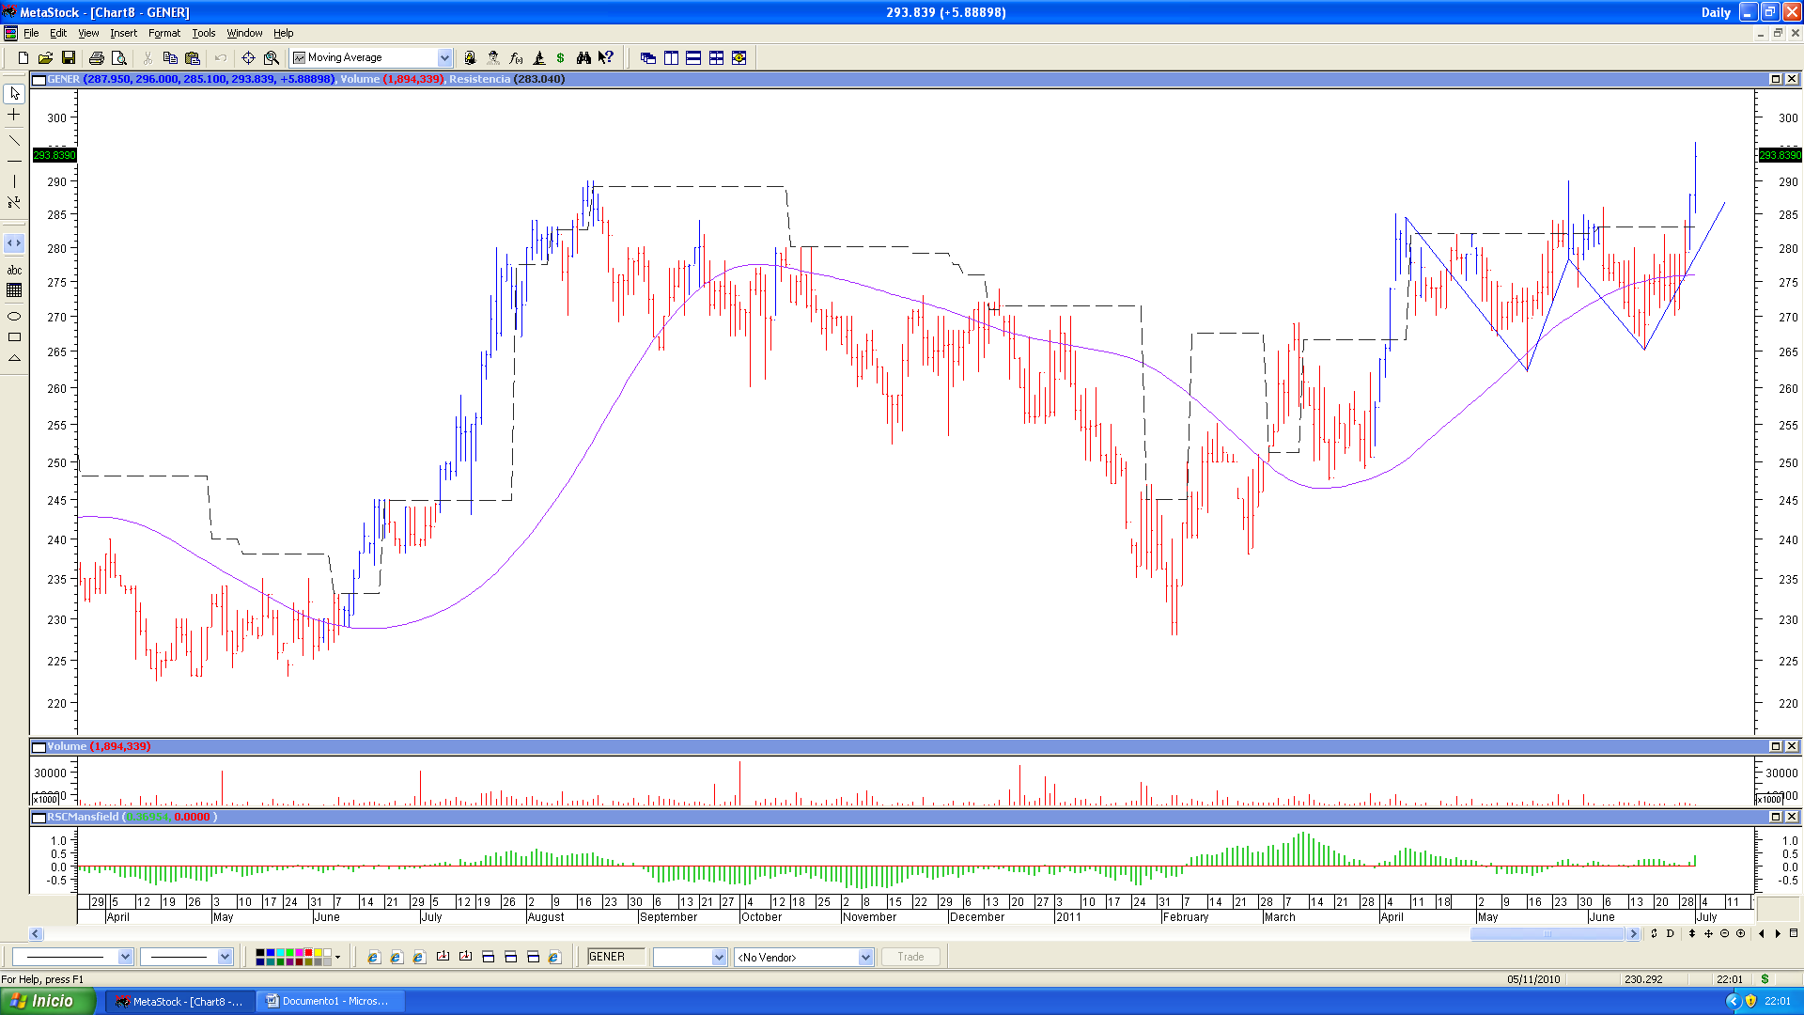Open the Tools menu
The height and width of the screenshot is (1015, 1804).
coord(203,33)
